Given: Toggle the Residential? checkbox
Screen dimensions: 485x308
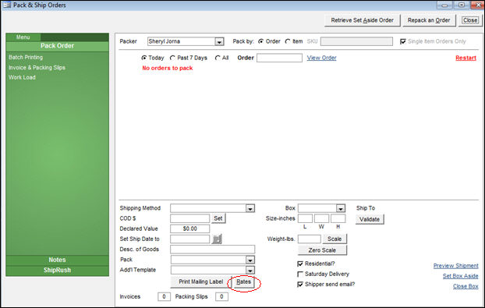Looking at the screenshot, I should [299, 264].
